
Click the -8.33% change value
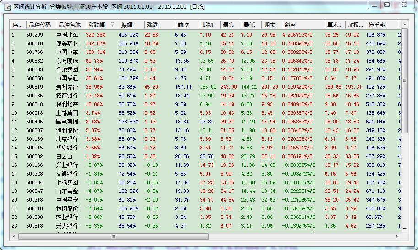(x=94, y=226)
